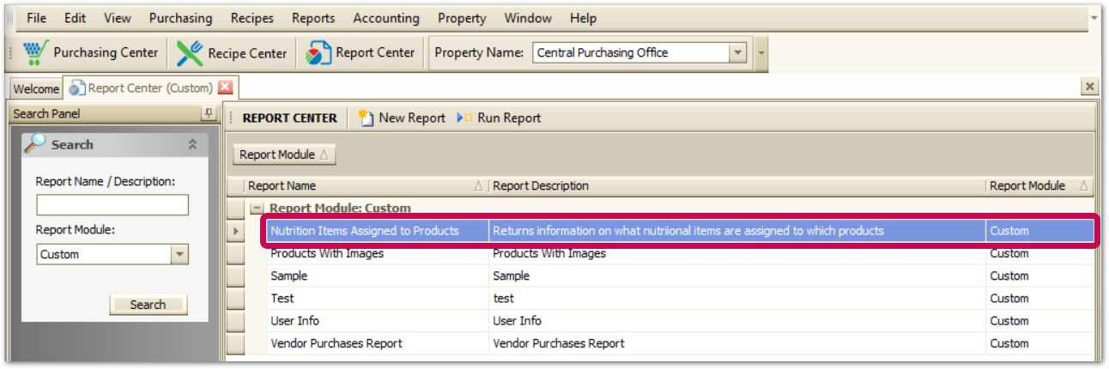This screenshot has width=1109, height=369.
Task: Open the Report Module dropdown
Action: tap(179, 254)
